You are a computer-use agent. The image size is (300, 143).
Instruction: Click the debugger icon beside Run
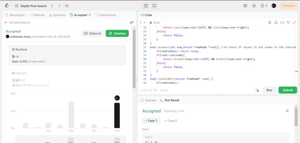(x=257, y=90)
